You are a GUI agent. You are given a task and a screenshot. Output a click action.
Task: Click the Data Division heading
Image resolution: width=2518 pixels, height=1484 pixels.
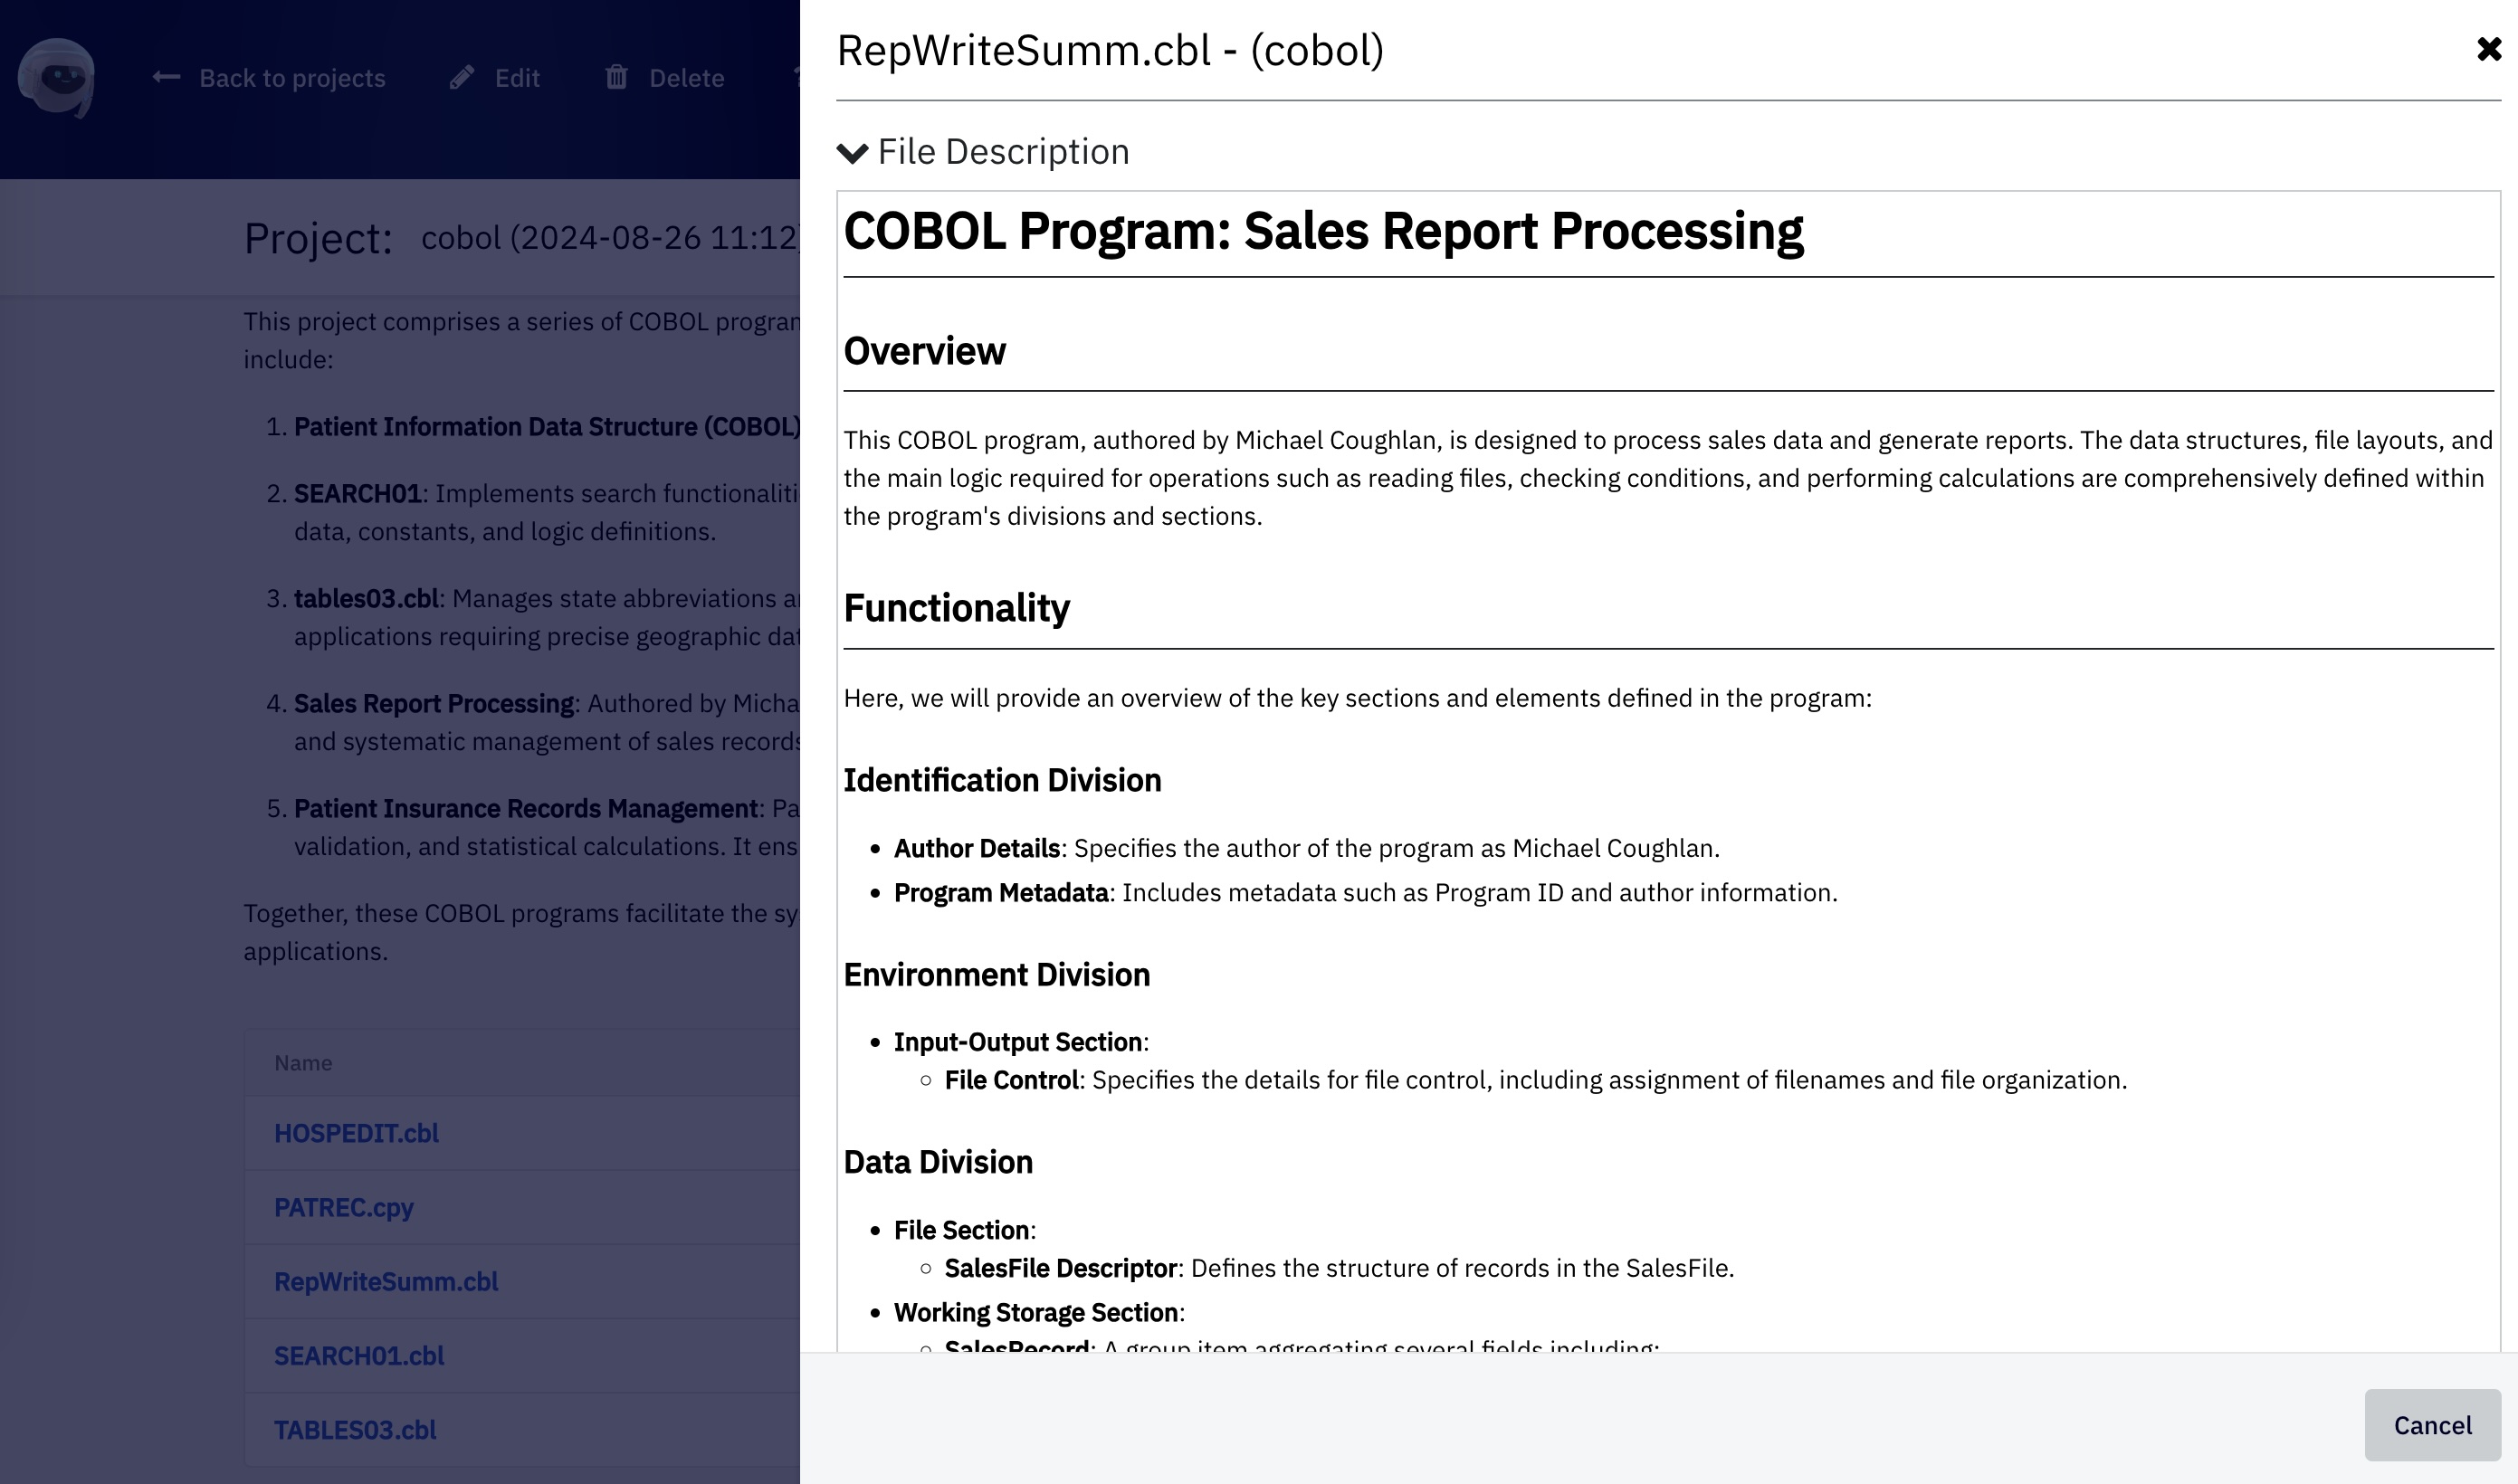937,1162
